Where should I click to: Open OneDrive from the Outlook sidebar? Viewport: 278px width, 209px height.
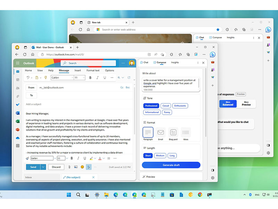[x=18, y=138]
